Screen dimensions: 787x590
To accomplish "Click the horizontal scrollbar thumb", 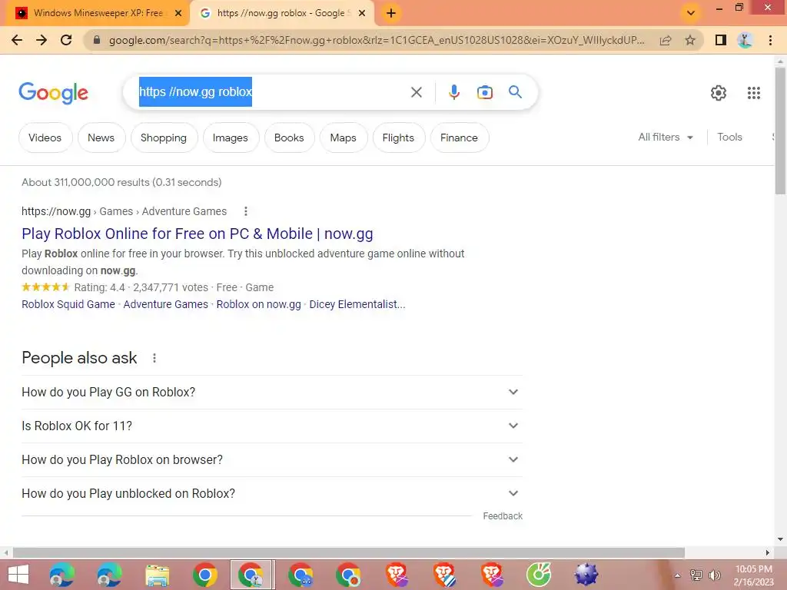I will pos(349,553).
